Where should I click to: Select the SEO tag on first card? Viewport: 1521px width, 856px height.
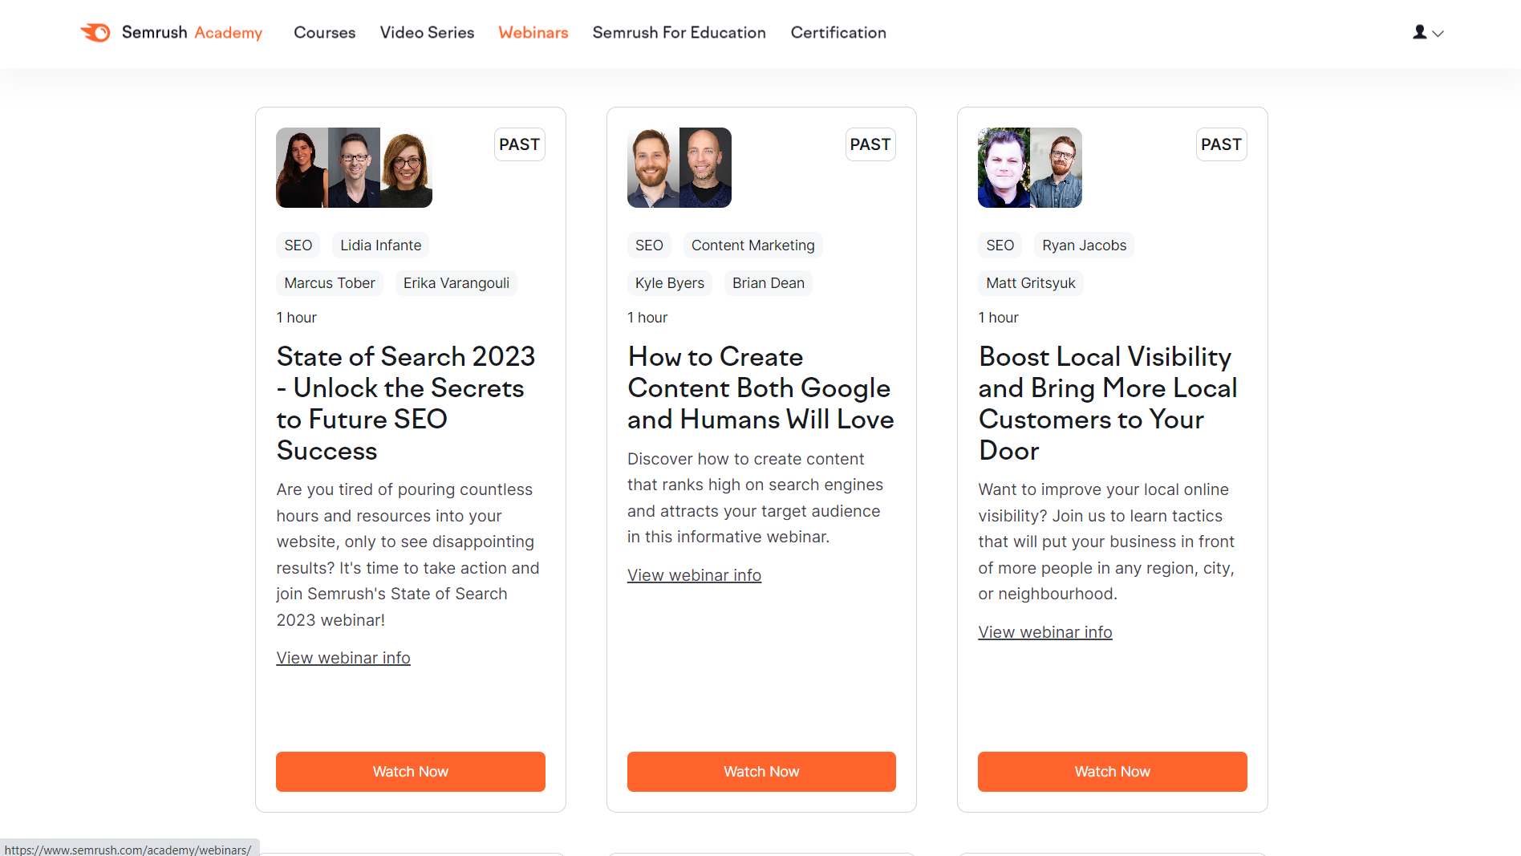click(x=298, y=245)
